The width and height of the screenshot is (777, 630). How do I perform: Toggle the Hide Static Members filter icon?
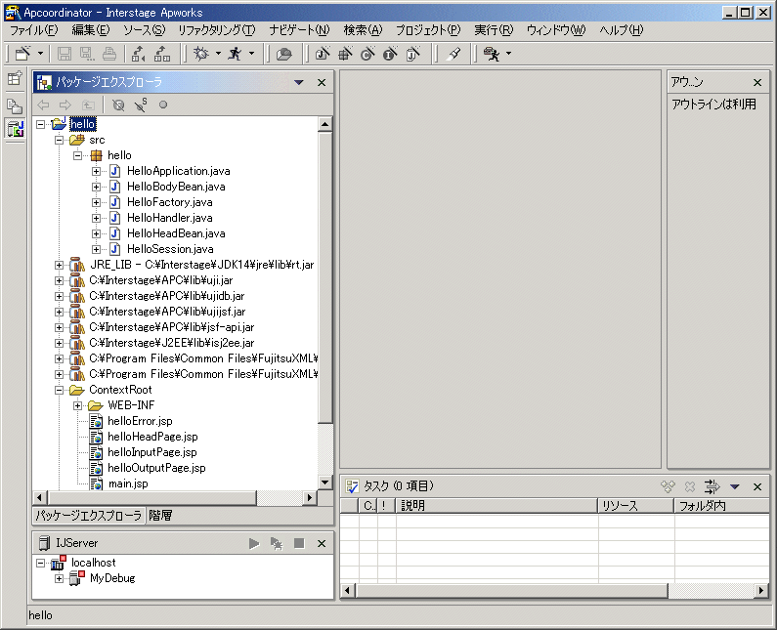tap(141, 105)
